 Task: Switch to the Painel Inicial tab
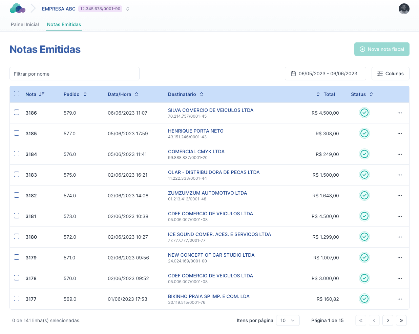pyautogui.click(x=24, y=24)
